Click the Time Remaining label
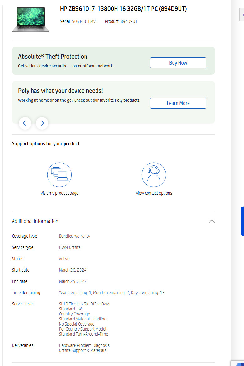The height and width of the screenshot is (366, 244). pos(26,293)
